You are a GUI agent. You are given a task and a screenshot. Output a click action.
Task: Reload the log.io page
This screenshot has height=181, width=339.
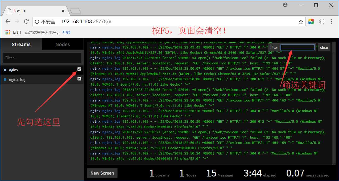[x=26, y=22]
